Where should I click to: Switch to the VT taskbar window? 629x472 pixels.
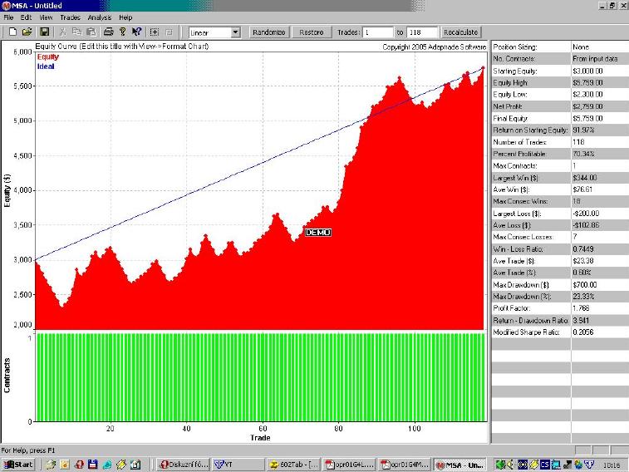point(233,465)
